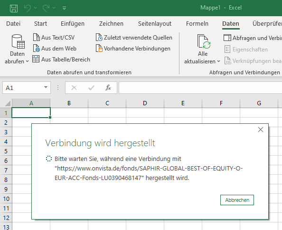
Task: Open Zuletzt verwendete Quellen
Action: tap(134, 37)
